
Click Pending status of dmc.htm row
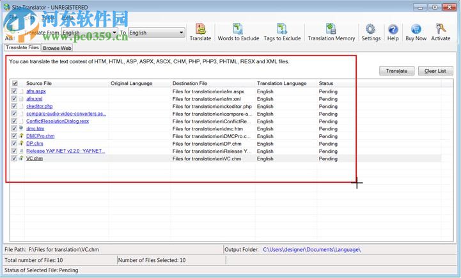click(328, 128)
